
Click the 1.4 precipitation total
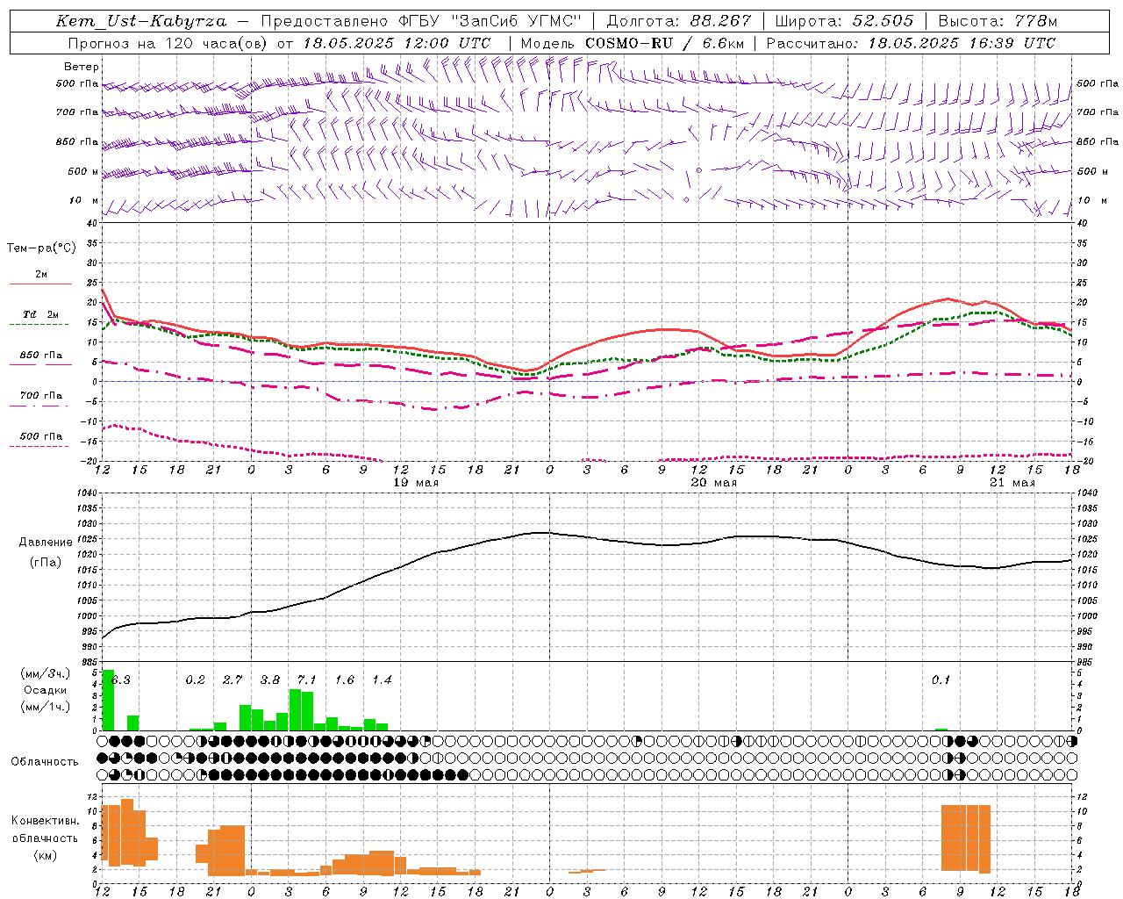pos(382,680)
